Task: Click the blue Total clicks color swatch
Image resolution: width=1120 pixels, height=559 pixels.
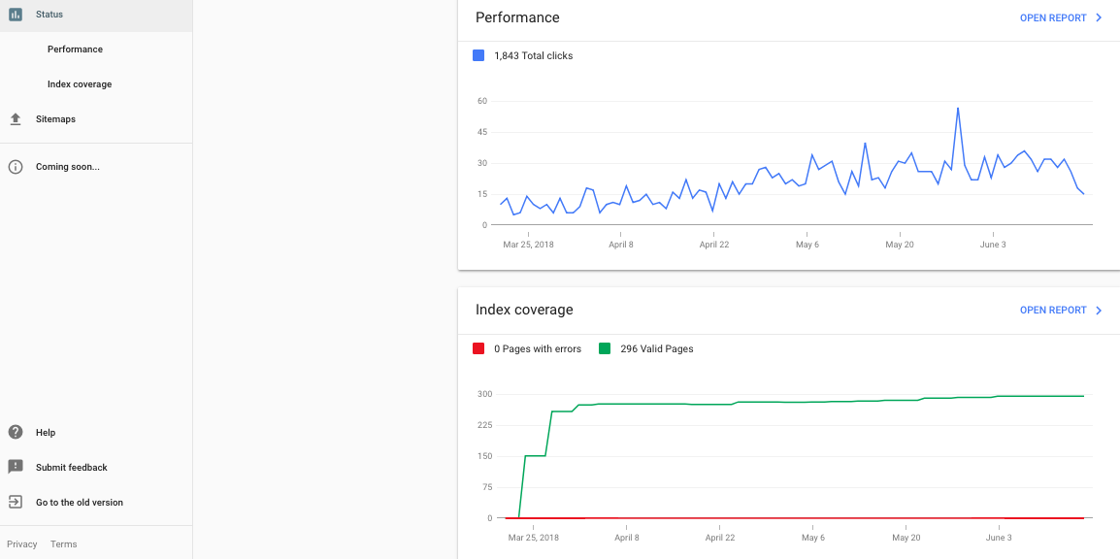Action: pyautogui.click(x=478, y=55)
